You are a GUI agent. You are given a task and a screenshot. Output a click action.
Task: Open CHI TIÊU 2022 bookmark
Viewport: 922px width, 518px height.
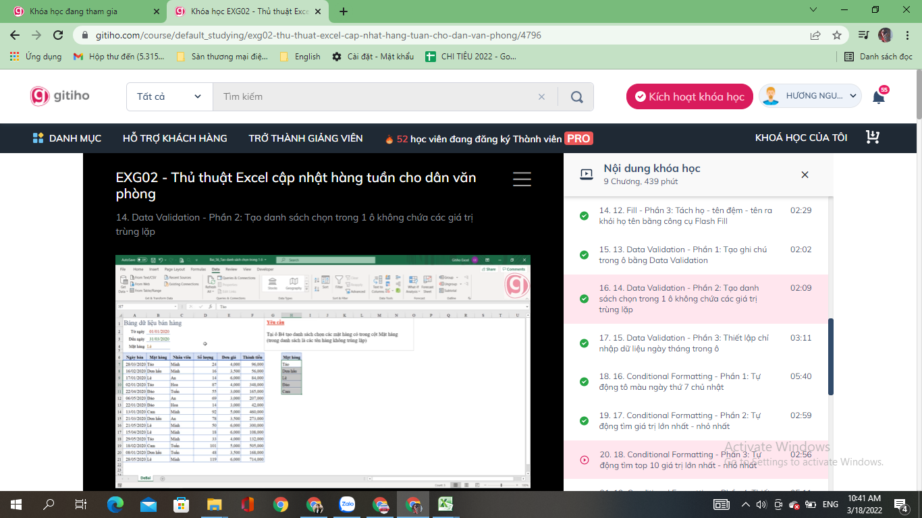click(471, 57)
